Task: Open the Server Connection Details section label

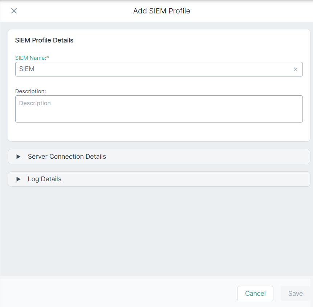Action: [x=67, y=157]
